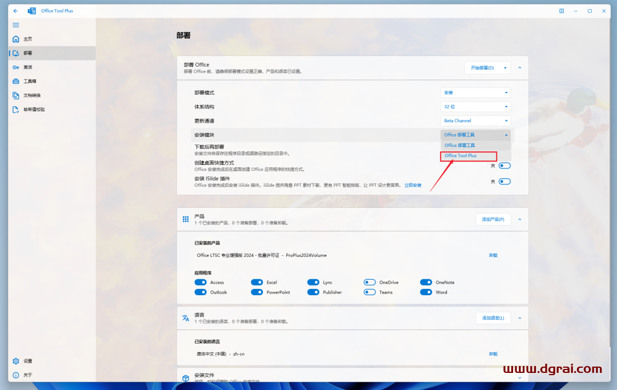
Task: Enable the Teams application switch
Action: [370, 292]
